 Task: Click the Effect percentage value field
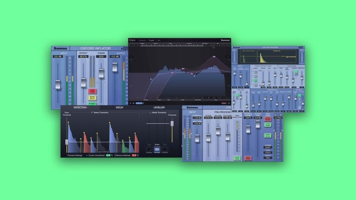[x=83, y=56]
